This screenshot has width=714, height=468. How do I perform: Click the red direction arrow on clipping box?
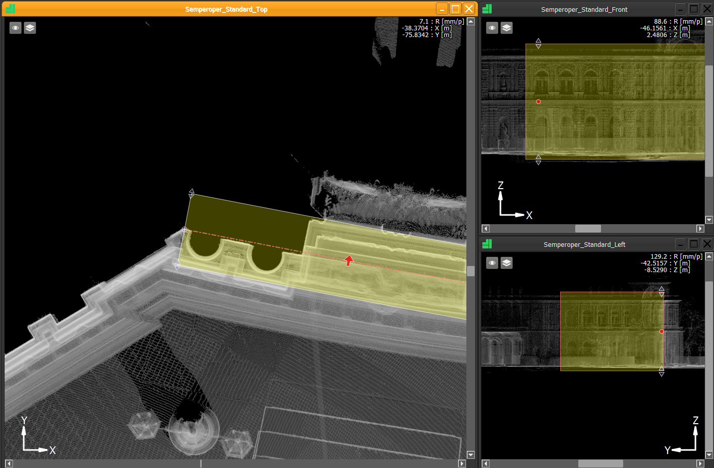point(349,260)
